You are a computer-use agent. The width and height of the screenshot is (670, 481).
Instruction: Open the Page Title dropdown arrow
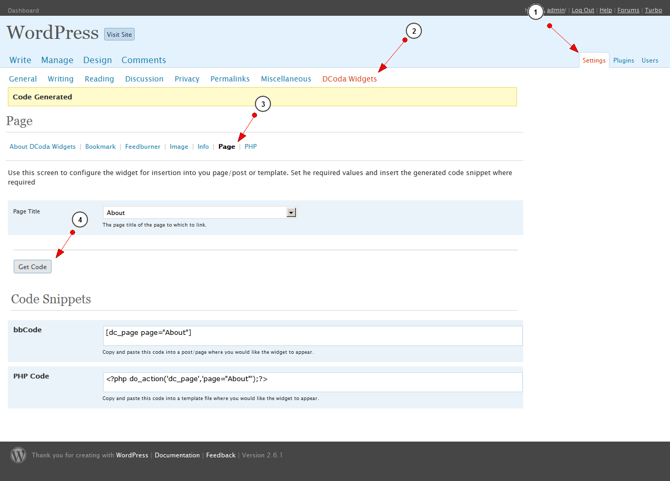(x=291, y=212)
